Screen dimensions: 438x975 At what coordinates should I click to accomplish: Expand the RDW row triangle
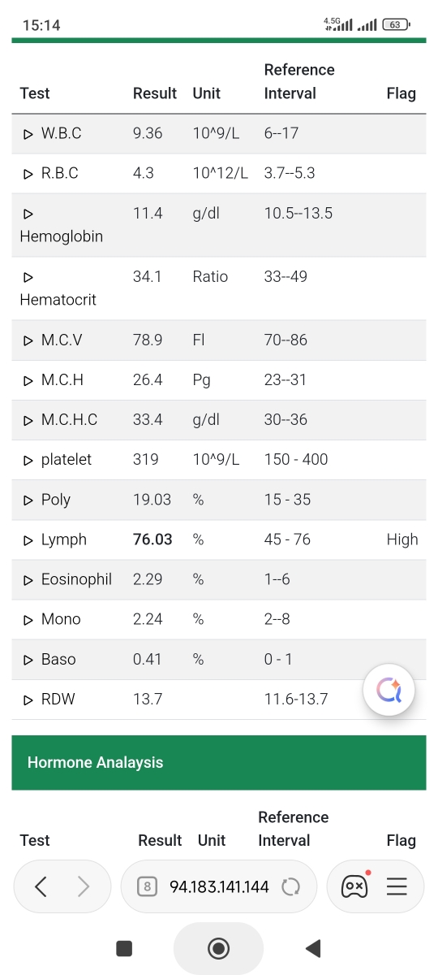click(x=28, y=700)
